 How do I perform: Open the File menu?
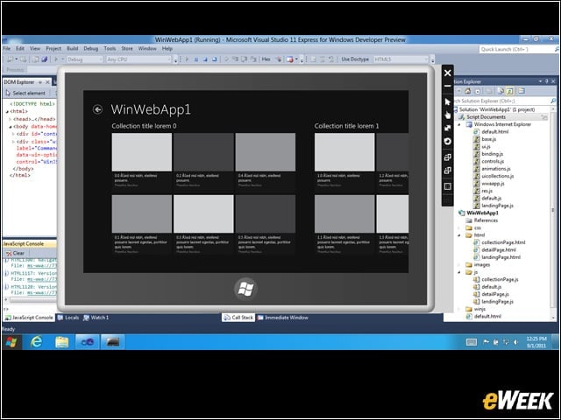(x=7, y=49)
